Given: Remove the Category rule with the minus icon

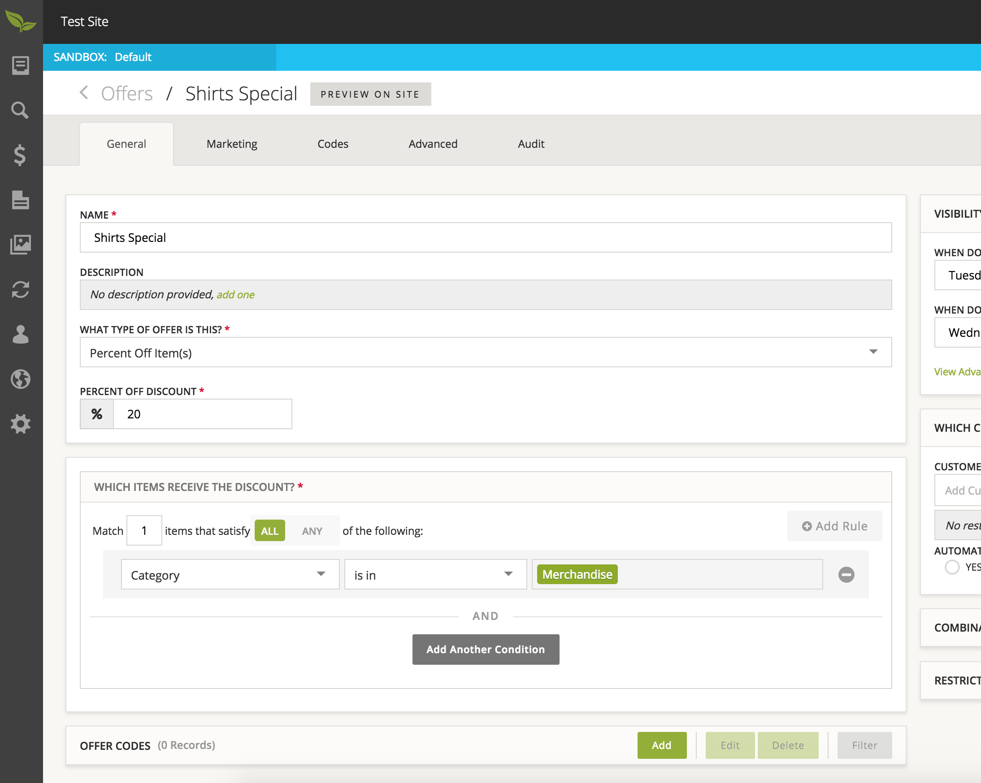Looking at the screenshot, I should (x=846, y=575).
